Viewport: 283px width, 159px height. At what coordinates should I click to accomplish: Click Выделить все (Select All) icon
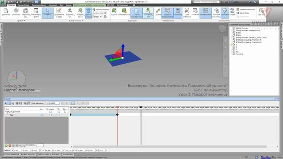pyautogui.click(x=70, y=13)
